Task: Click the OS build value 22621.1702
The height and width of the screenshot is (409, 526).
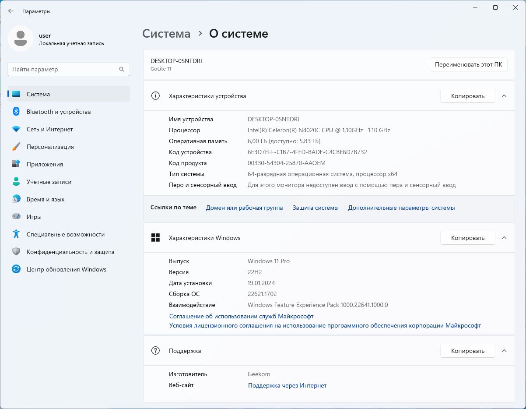Action: click(262, 294)
